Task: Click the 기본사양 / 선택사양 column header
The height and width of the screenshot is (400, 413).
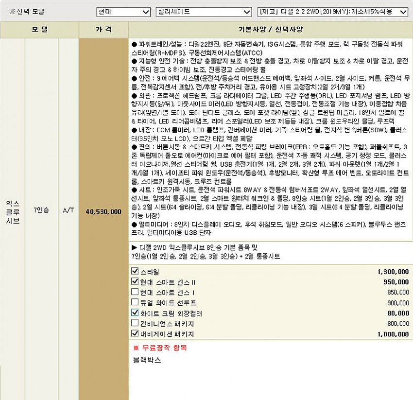Action: [x=271, y=30]
